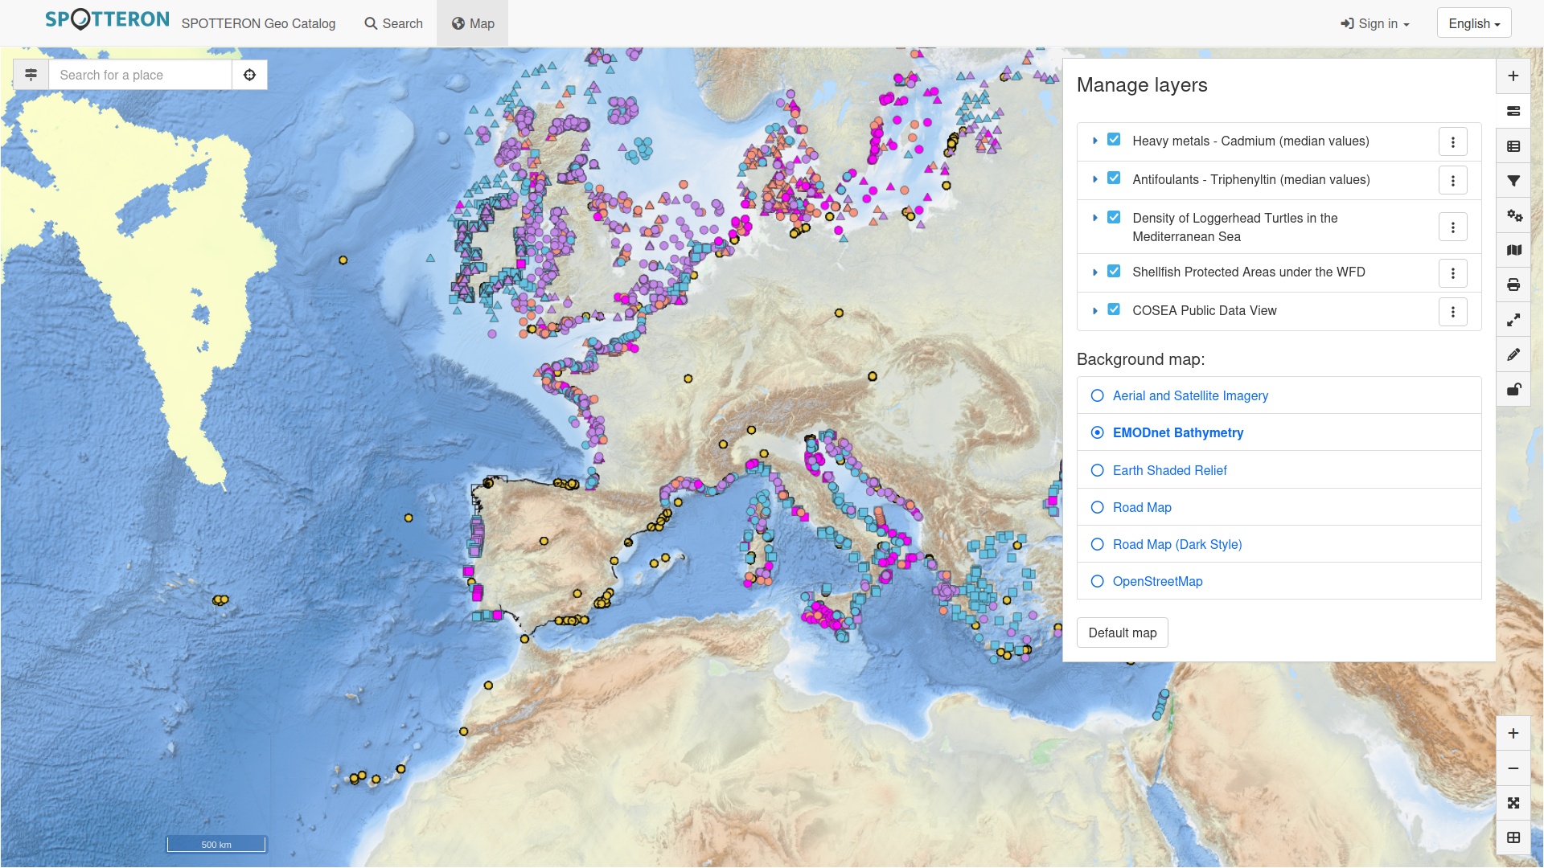Expand the Antifoulants - Triphenyltin layer details
The height and width of the screenshot is (868, 1544).
click(x=1094, y=179)
